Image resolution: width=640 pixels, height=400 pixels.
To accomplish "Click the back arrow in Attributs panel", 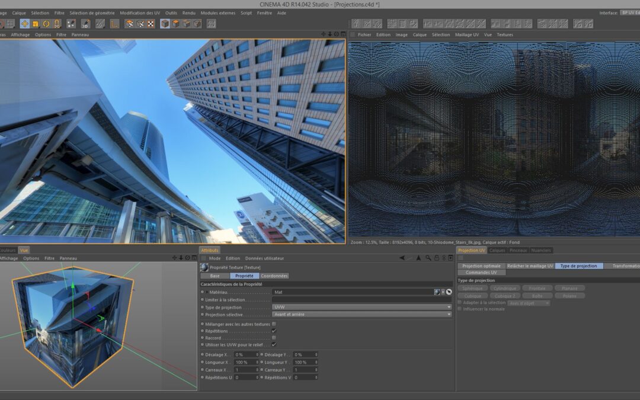I will (x=402, y=258).
